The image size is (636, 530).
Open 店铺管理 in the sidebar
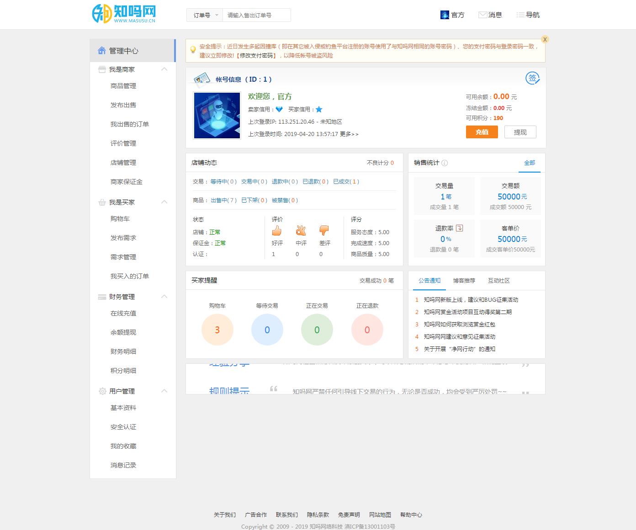click(x=123, y=163)
